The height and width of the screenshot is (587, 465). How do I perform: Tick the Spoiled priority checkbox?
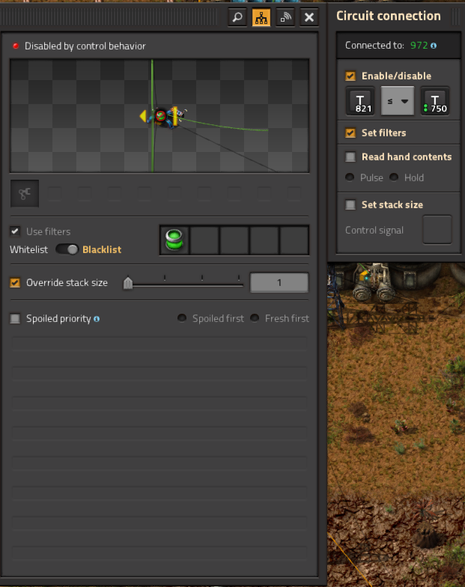click(15, 319)
